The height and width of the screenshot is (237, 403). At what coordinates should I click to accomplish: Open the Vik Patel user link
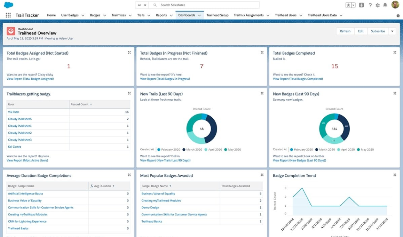[x=14, y=112]
